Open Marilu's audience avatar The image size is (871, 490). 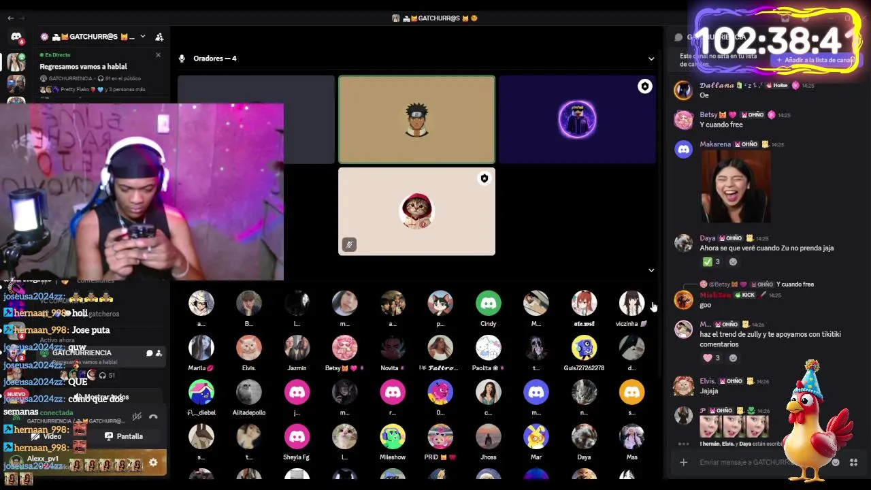point(201,348)
